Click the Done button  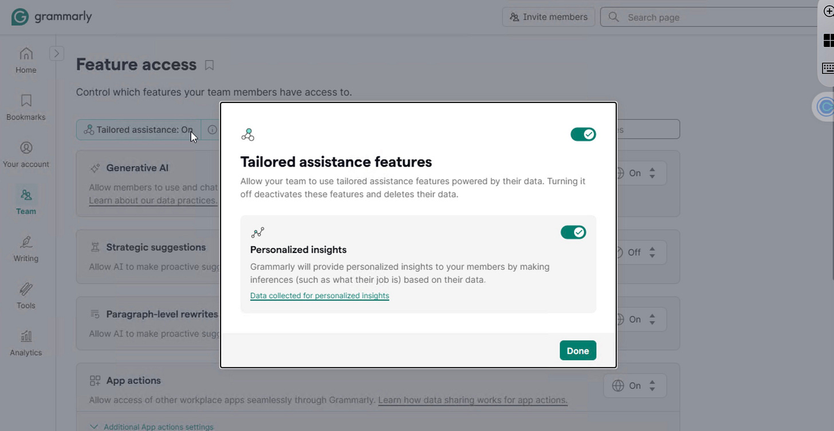578,351
